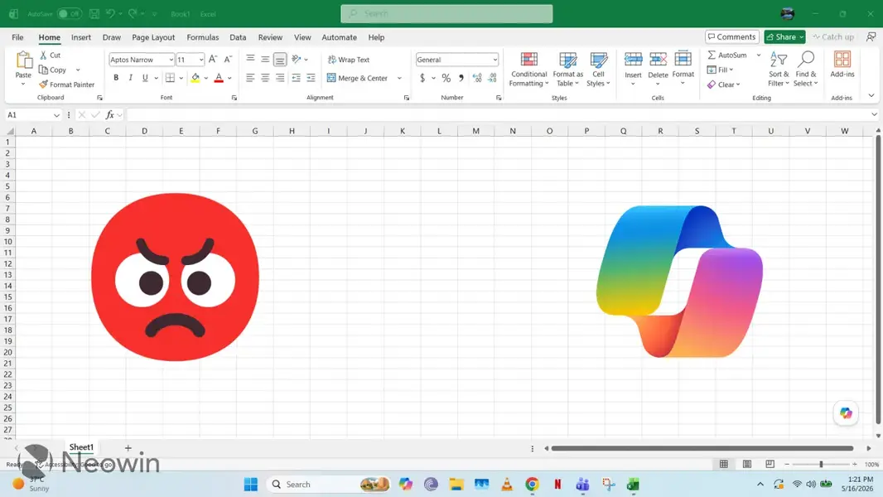Toggle AutoSave switch
The width and height of the screenshot is (883, 497).
(x=70, y=13)
